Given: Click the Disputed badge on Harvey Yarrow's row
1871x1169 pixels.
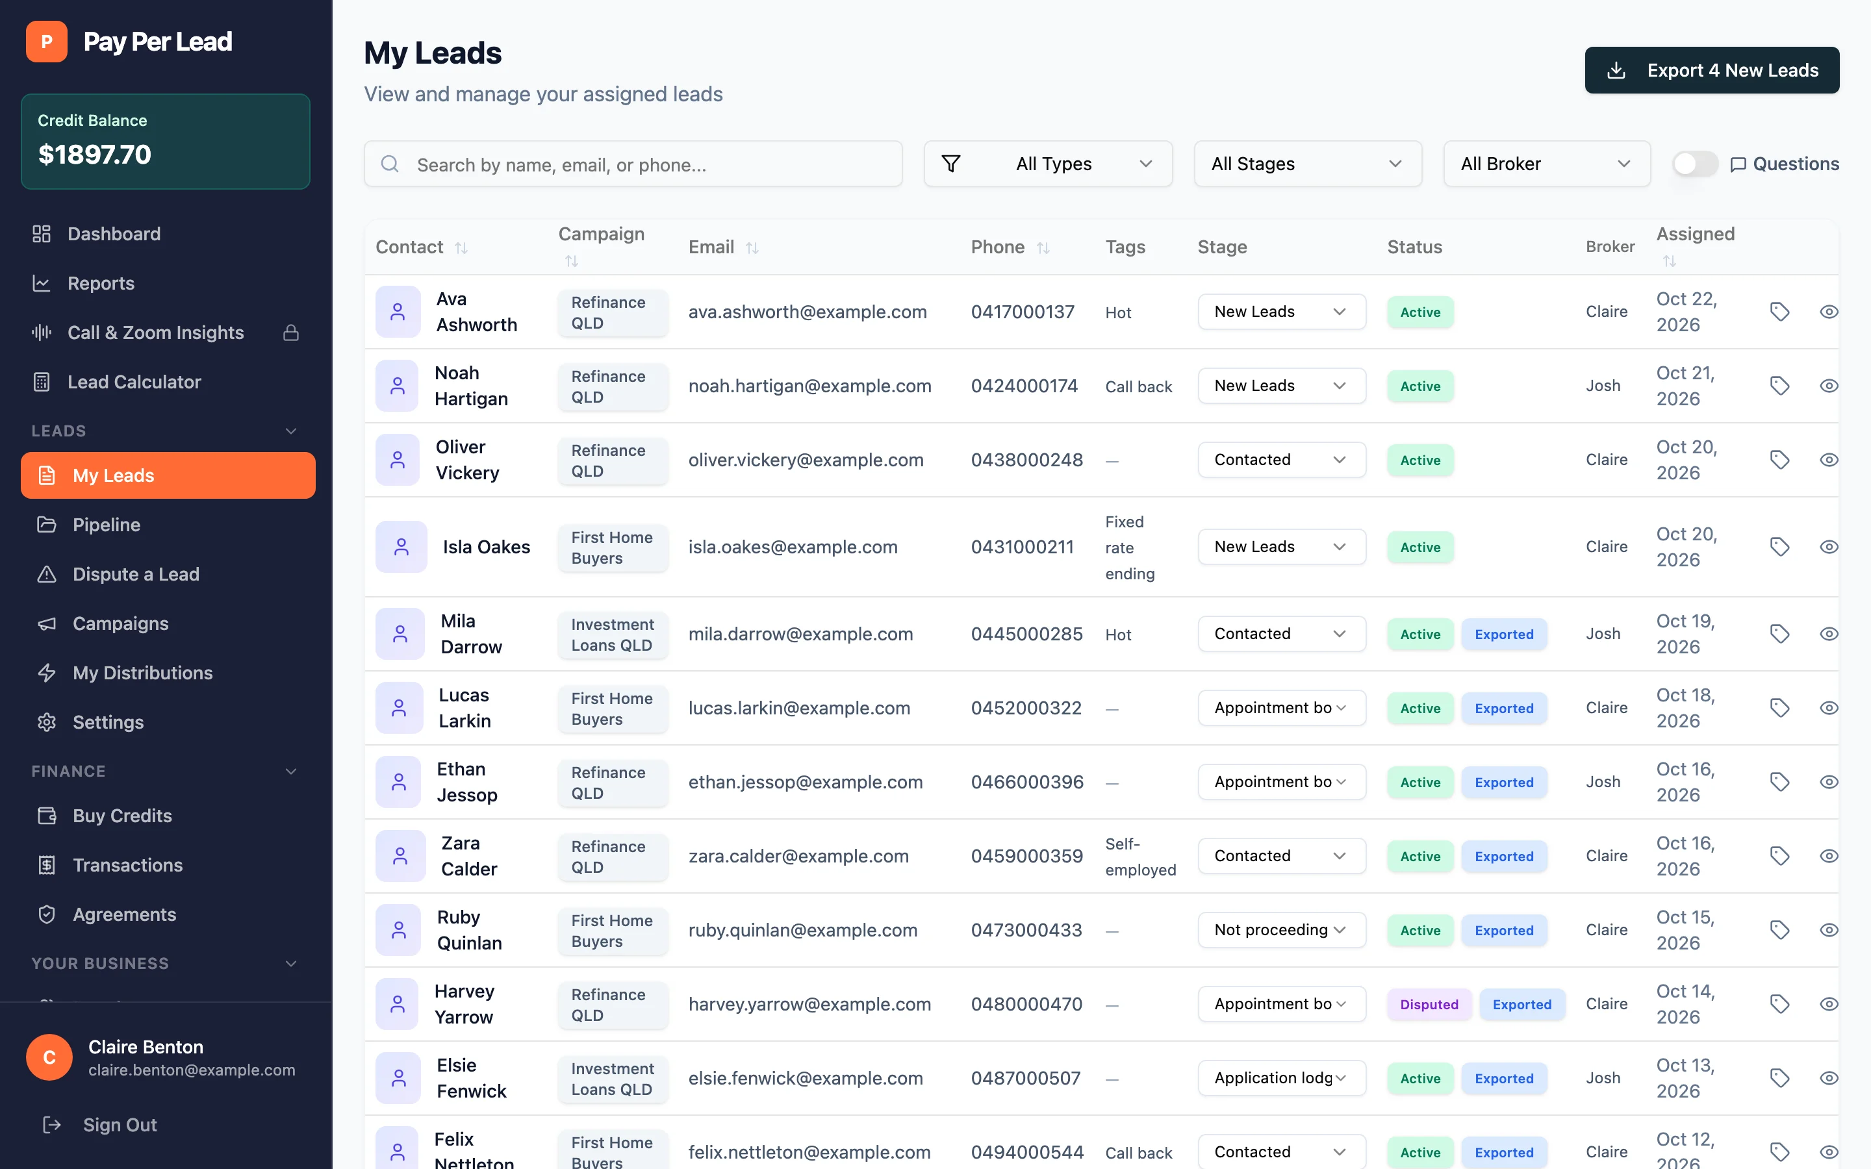Looking at the screenshot, I should point(1429,1004).
